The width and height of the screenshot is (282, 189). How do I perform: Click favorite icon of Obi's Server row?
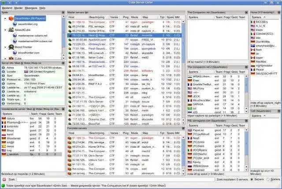70,156
